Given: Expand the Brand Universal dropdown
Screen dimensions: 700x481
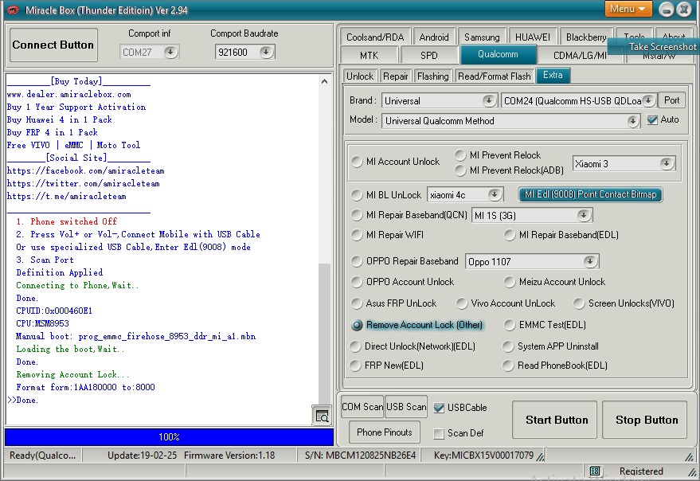Looking at the screenshot, I should (x=489, y=100).
